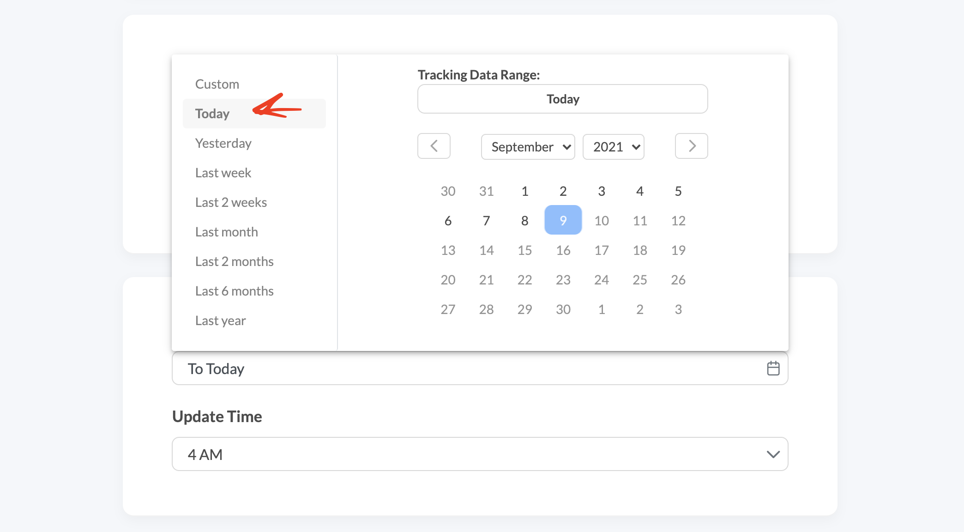The image size is (964, 532).
Task: Choose the Last year preset
Action: pos(254,320)
